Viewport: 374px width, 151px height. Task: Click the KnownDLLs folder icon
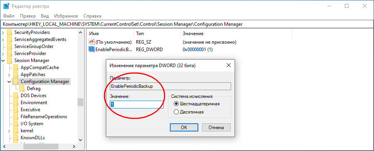(16, 138)
